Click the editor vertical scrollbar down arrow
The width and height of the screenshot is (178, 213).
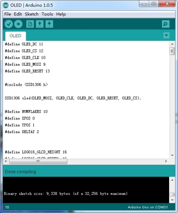[172, 155]
